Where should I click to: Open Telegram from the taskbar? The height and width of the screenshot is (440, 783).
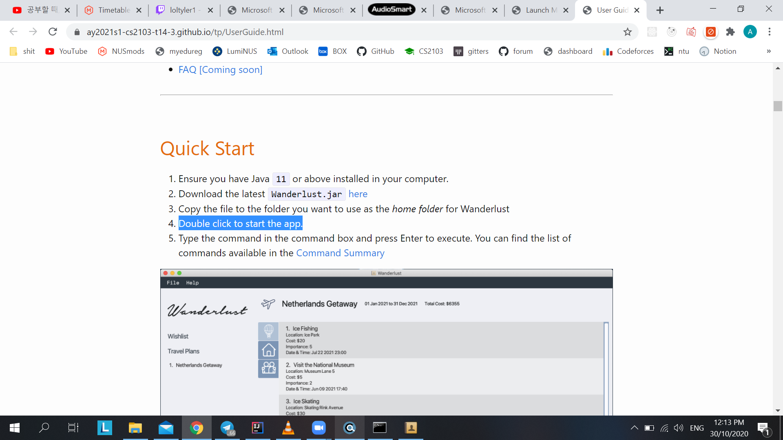click(x=227, y=428)
